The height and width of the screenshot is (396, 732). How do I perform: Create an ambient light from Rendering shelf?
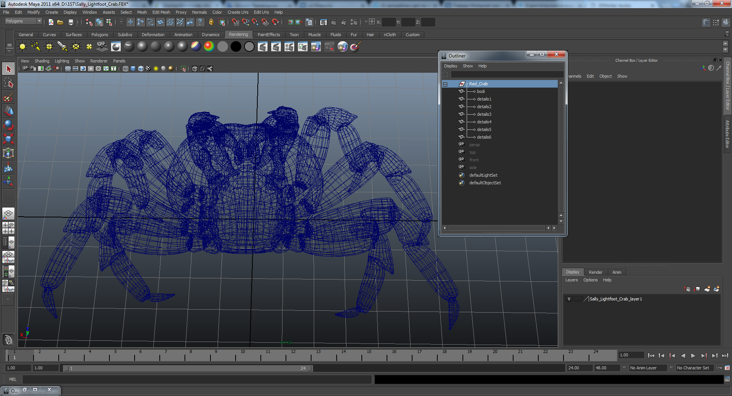[22, 46]
